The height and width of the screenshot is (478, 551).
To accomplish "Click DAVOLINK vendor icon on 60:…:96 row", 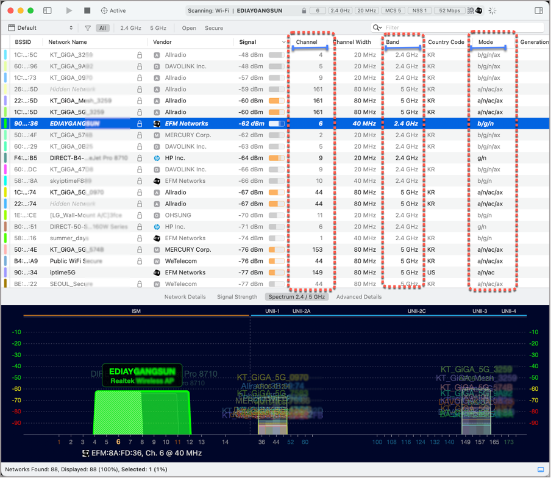I will pos(157,66).
